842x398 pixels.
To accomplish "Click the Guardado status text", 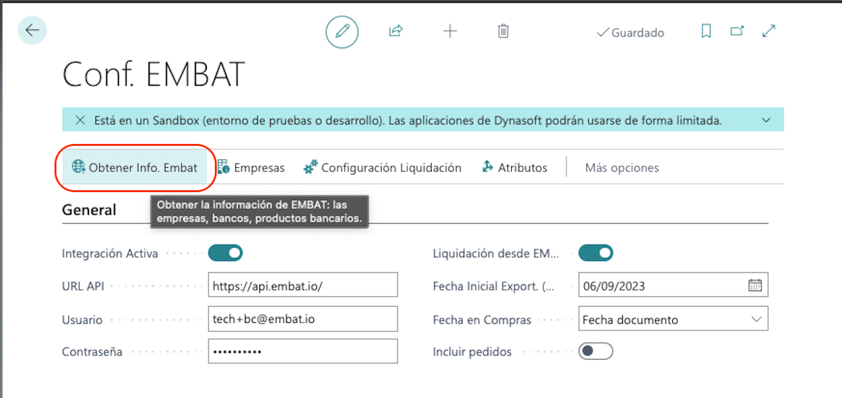I will coord(638,33).
